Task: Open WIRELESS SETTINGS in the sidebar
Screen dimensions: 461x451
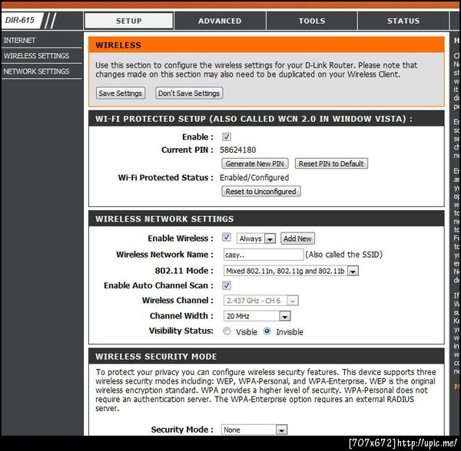Action: [x=36, y=56]
